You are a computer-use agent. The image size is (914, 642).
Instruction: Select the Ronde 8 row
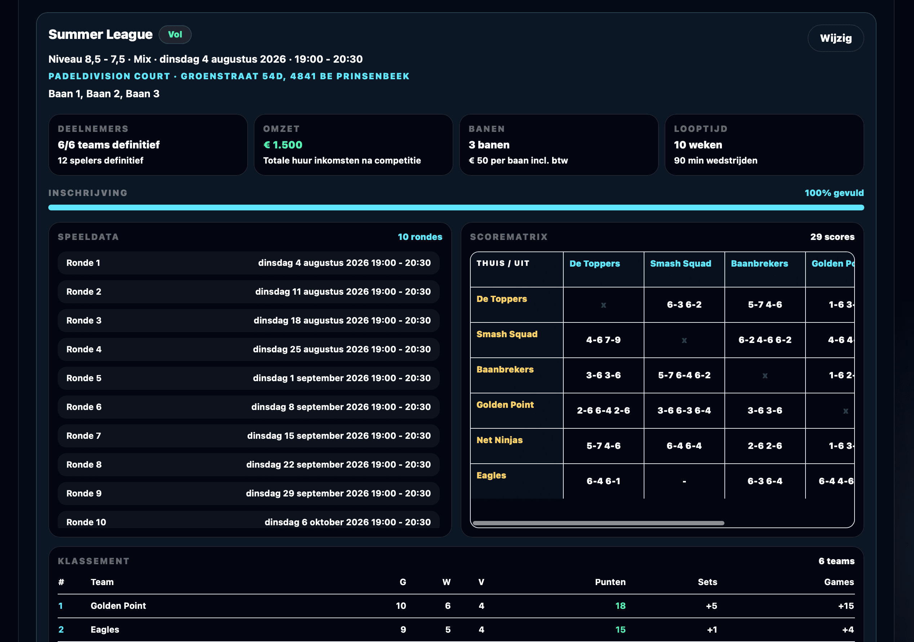pos(248,464)
